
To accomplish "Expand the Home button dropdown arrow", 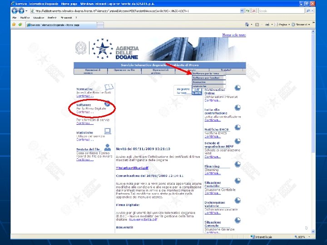I will pyautogui.click(x=252, y=24).
